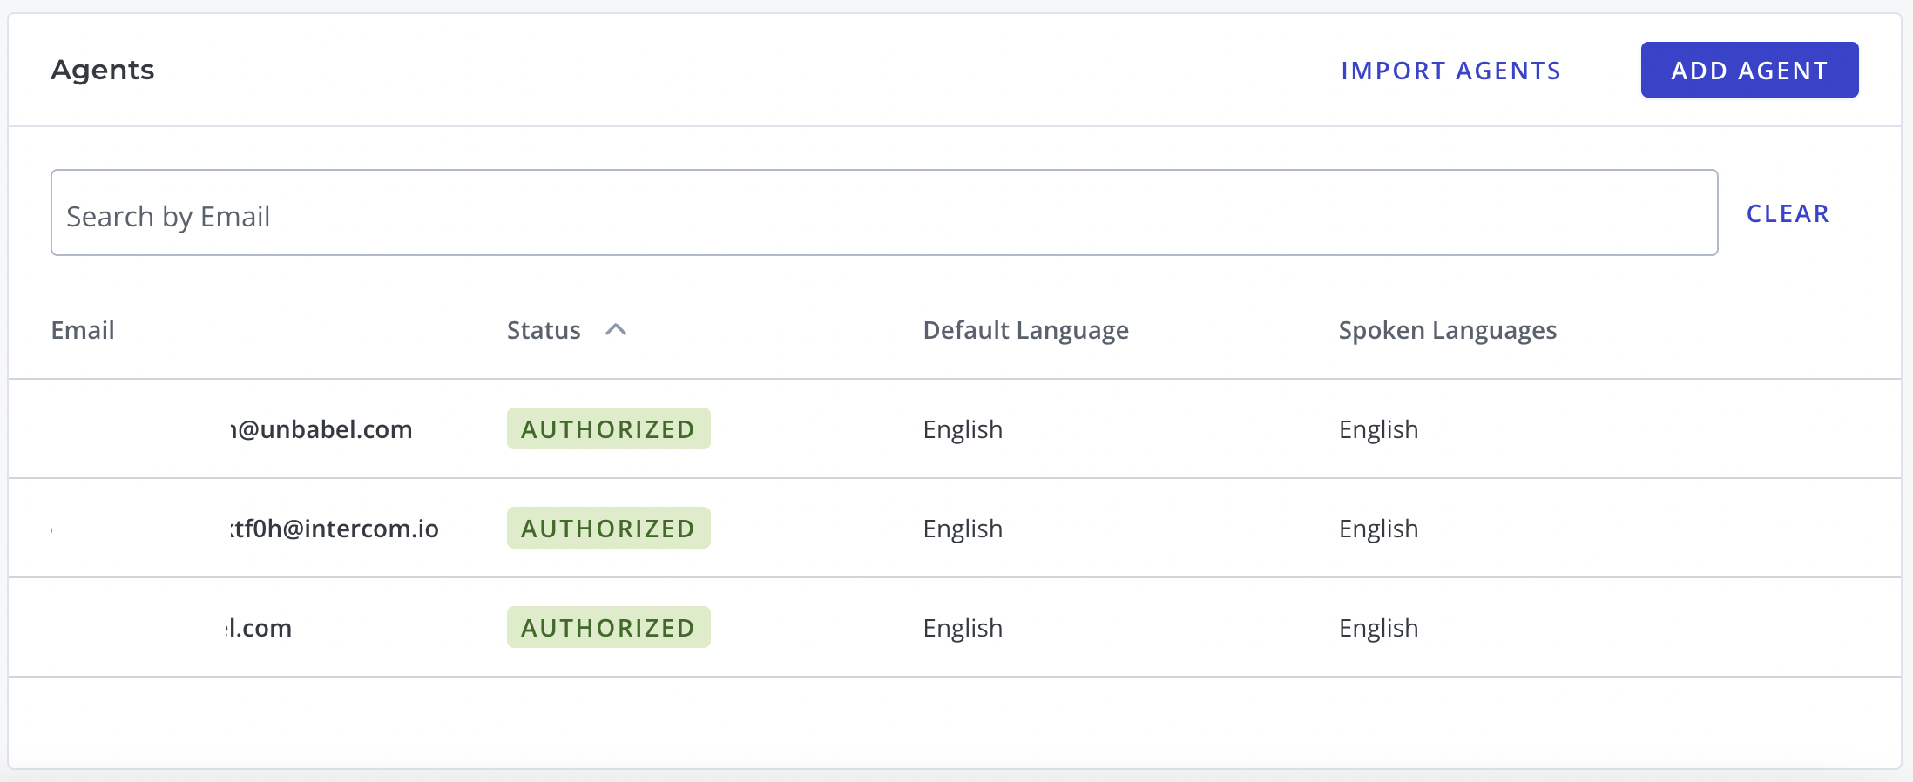Click spoken language English in the last row
1913x782 pixels.
click(1378, 628)
